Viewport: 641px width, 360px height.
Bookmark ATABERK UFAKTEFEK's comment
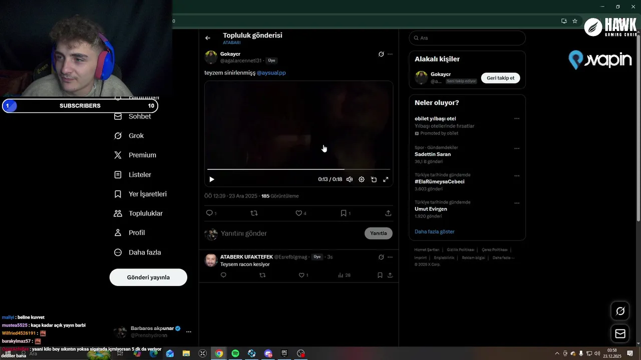[x=380, y=275]
